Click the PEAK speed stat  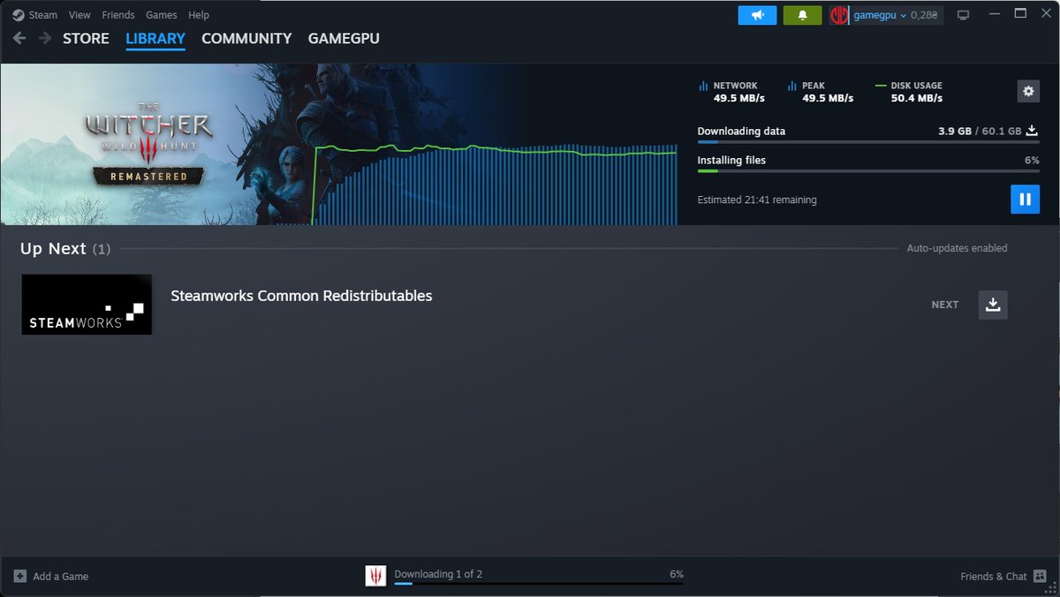(x=820, y=92)
